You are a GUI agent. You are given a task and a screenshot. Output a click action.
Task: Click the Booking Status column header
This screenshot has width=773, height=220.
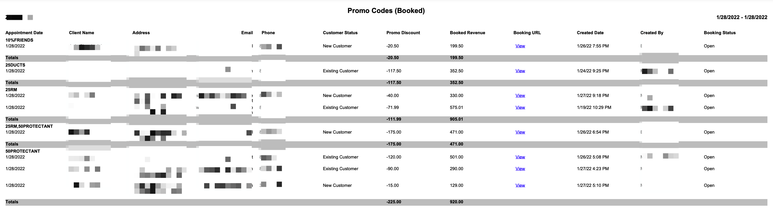(720, 33)
